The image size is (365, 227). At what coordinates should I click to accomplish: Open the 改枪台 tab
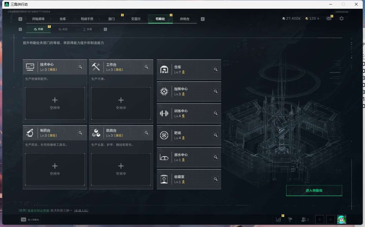click(x=185, y=19)
